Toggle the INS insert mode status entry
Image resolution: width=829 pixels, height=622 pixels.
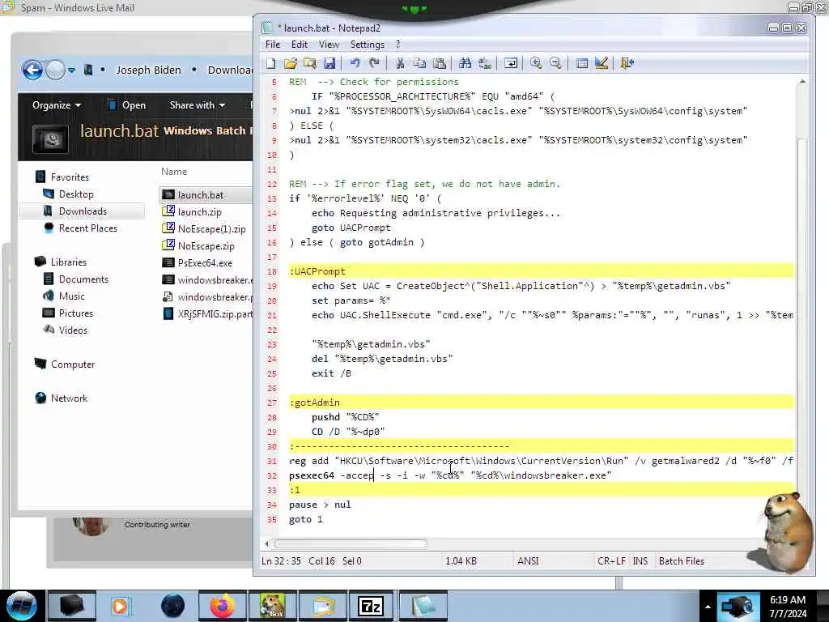pos(640,561)
